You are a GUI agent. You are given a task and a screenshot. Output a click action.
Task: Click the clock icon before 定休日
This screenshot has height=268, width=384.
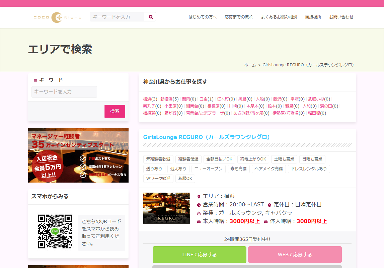click(x=270, y=205)
